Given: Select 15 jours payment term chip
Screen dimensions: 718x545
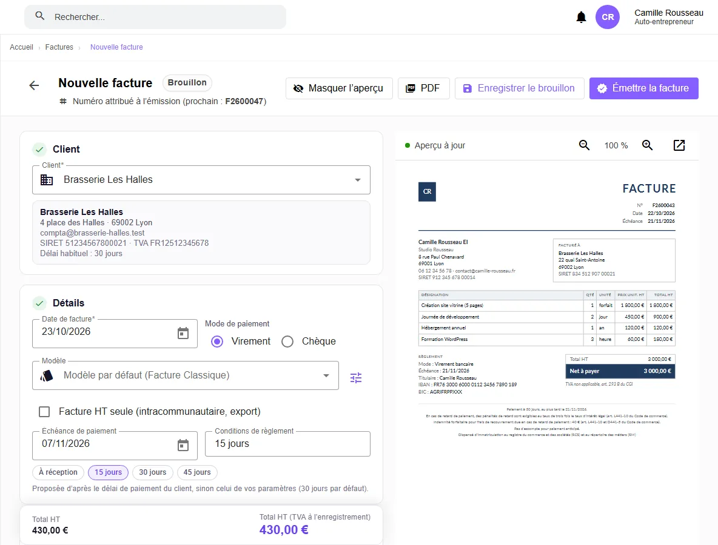Looking at the screenshot, I should [x=108, y=472].
